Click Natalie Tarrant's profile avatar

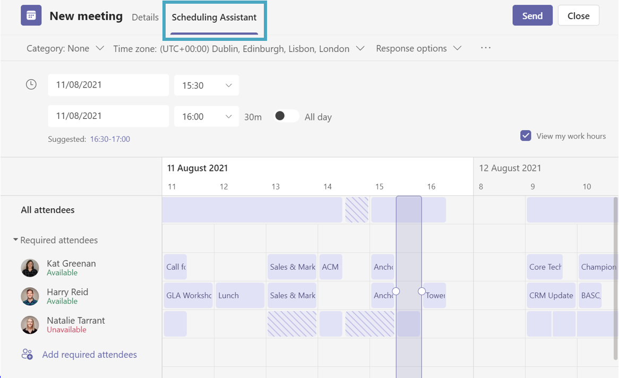tap(30, 325)
